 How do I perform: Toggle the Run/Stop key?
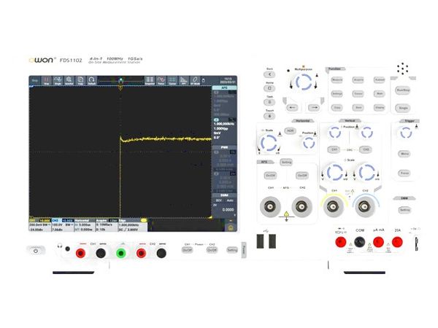click(x=403, y=90)
